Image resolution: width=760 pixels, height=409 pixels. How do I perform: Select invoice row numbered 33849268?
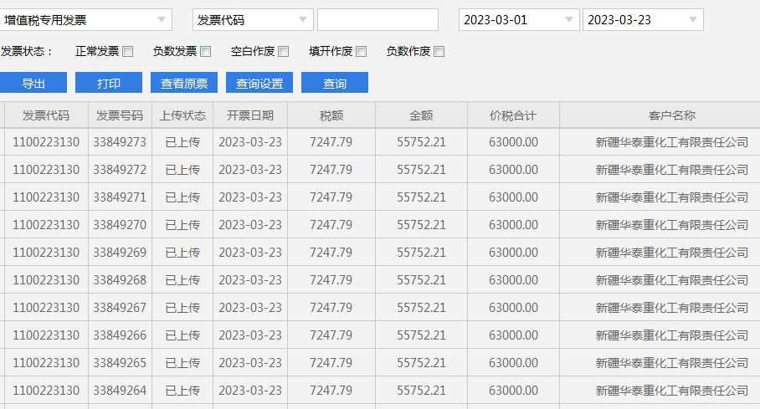point(120,280)
